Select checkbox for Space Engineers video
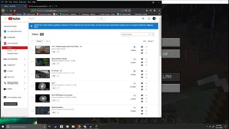This screenshot has width=229, height=129. point(33,110)
